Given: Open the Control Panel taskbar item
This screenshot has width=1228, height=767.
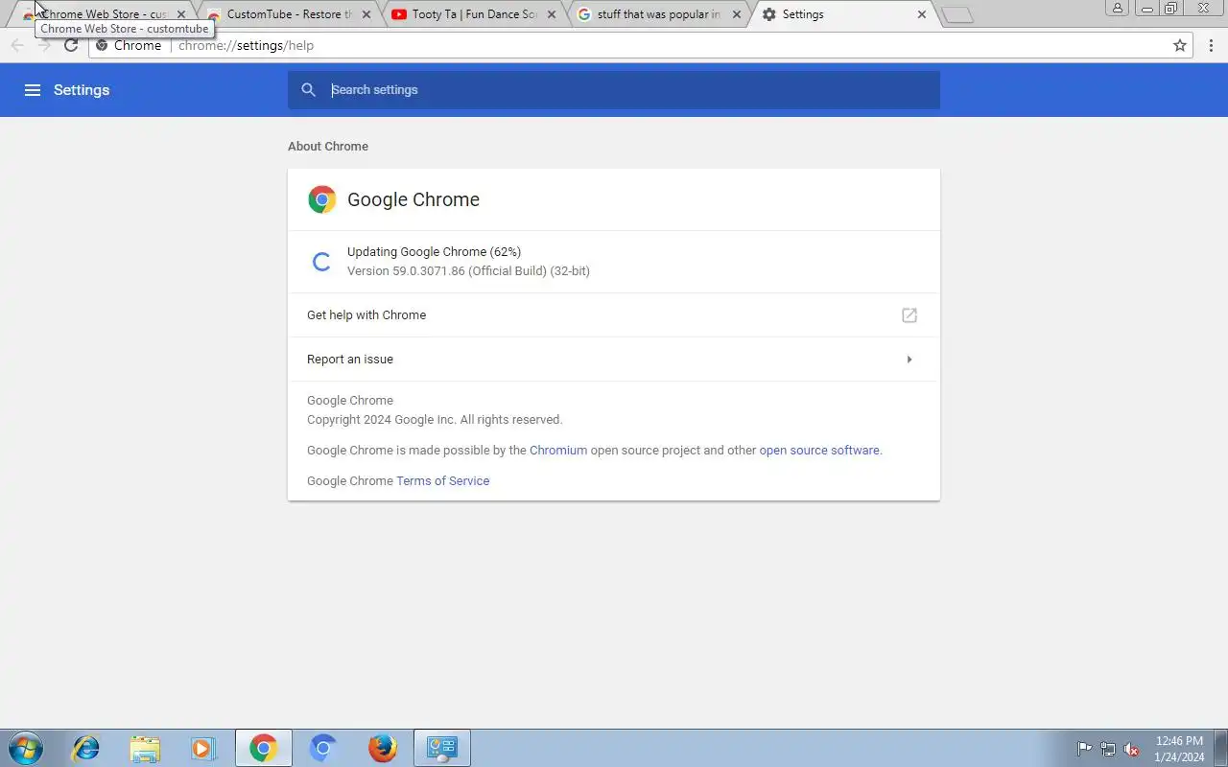Looking at the screenshot, I should pyautogui.click(x=442, y=748).
